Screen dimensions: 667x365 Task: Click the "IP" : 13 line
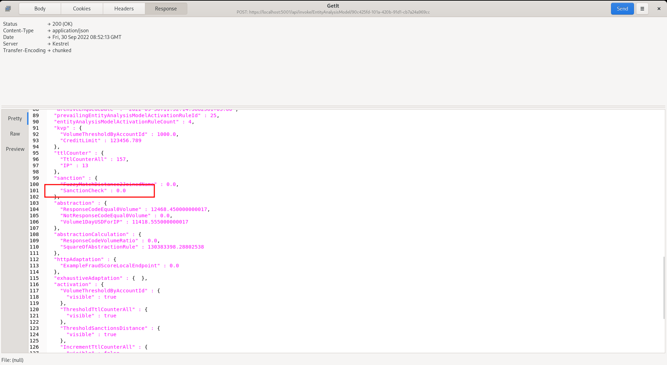click(74, 165)
